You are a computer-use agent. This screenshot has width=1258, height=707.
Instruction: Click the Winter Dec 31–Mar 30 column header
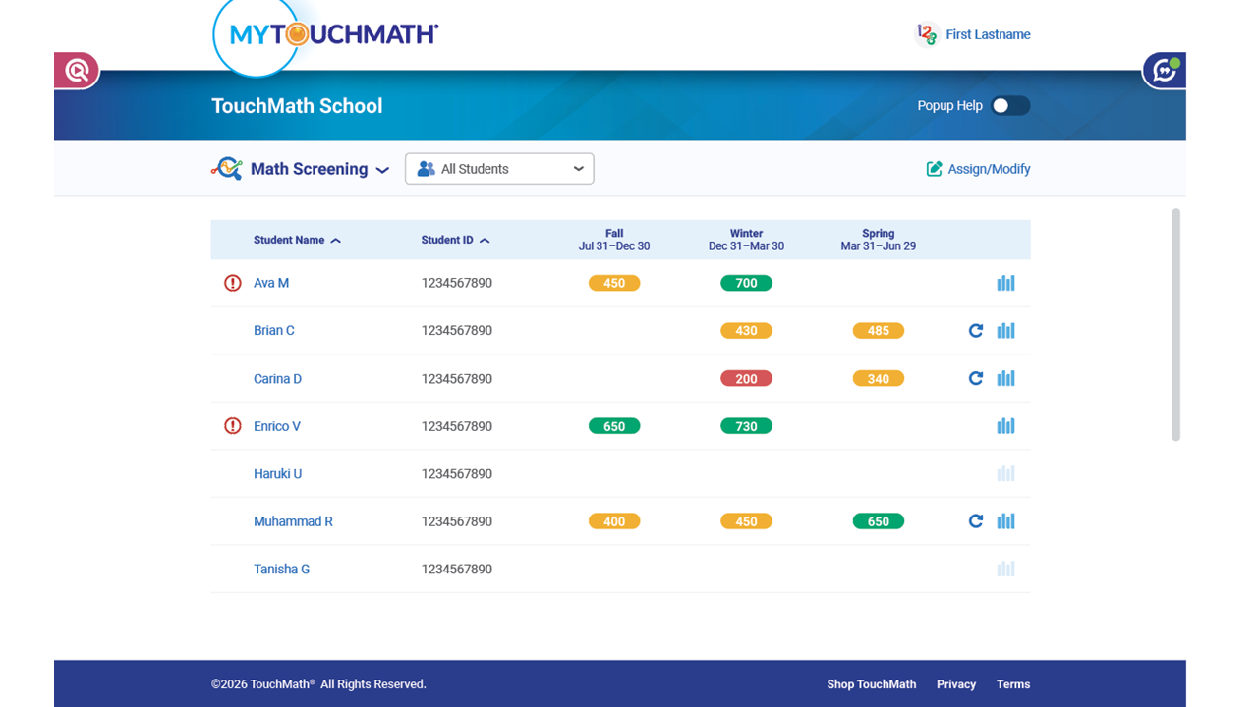747,240
